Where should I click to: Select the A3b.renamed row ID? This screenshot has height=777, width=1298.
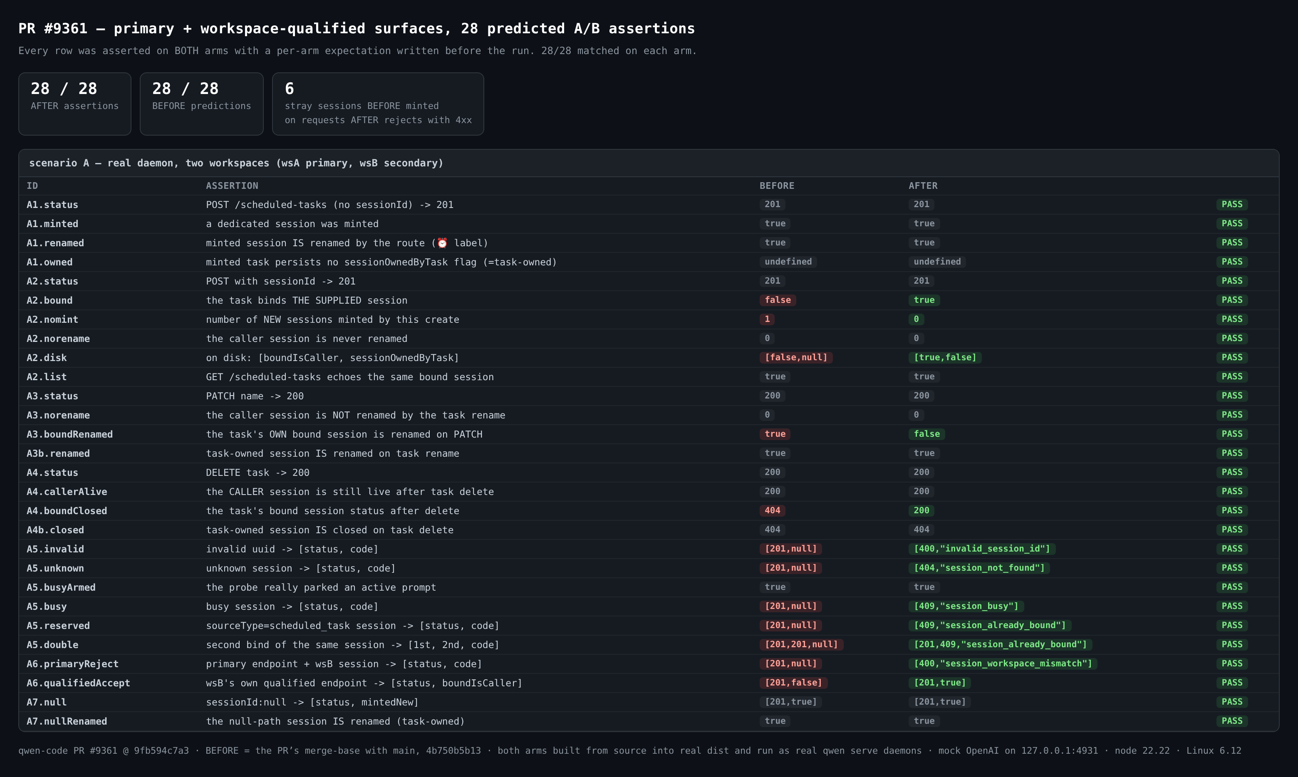coord(58,453)
